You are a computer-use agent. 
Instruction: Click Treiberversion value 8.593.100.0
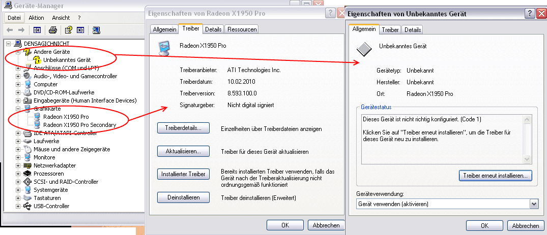coord(242,93)
